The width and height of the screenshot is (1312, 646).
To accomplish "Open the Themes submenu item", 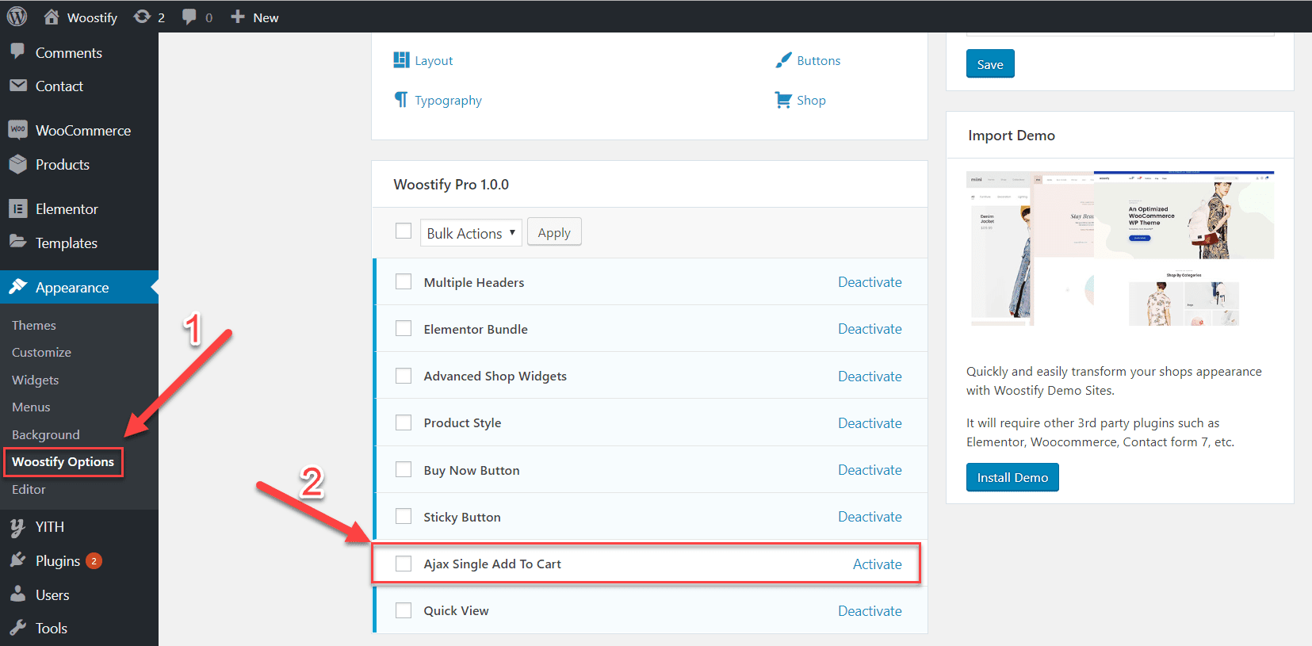I will tap(34, 325).
